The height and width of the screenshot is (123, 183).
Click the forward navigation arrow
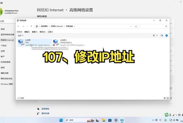point(23,26)
